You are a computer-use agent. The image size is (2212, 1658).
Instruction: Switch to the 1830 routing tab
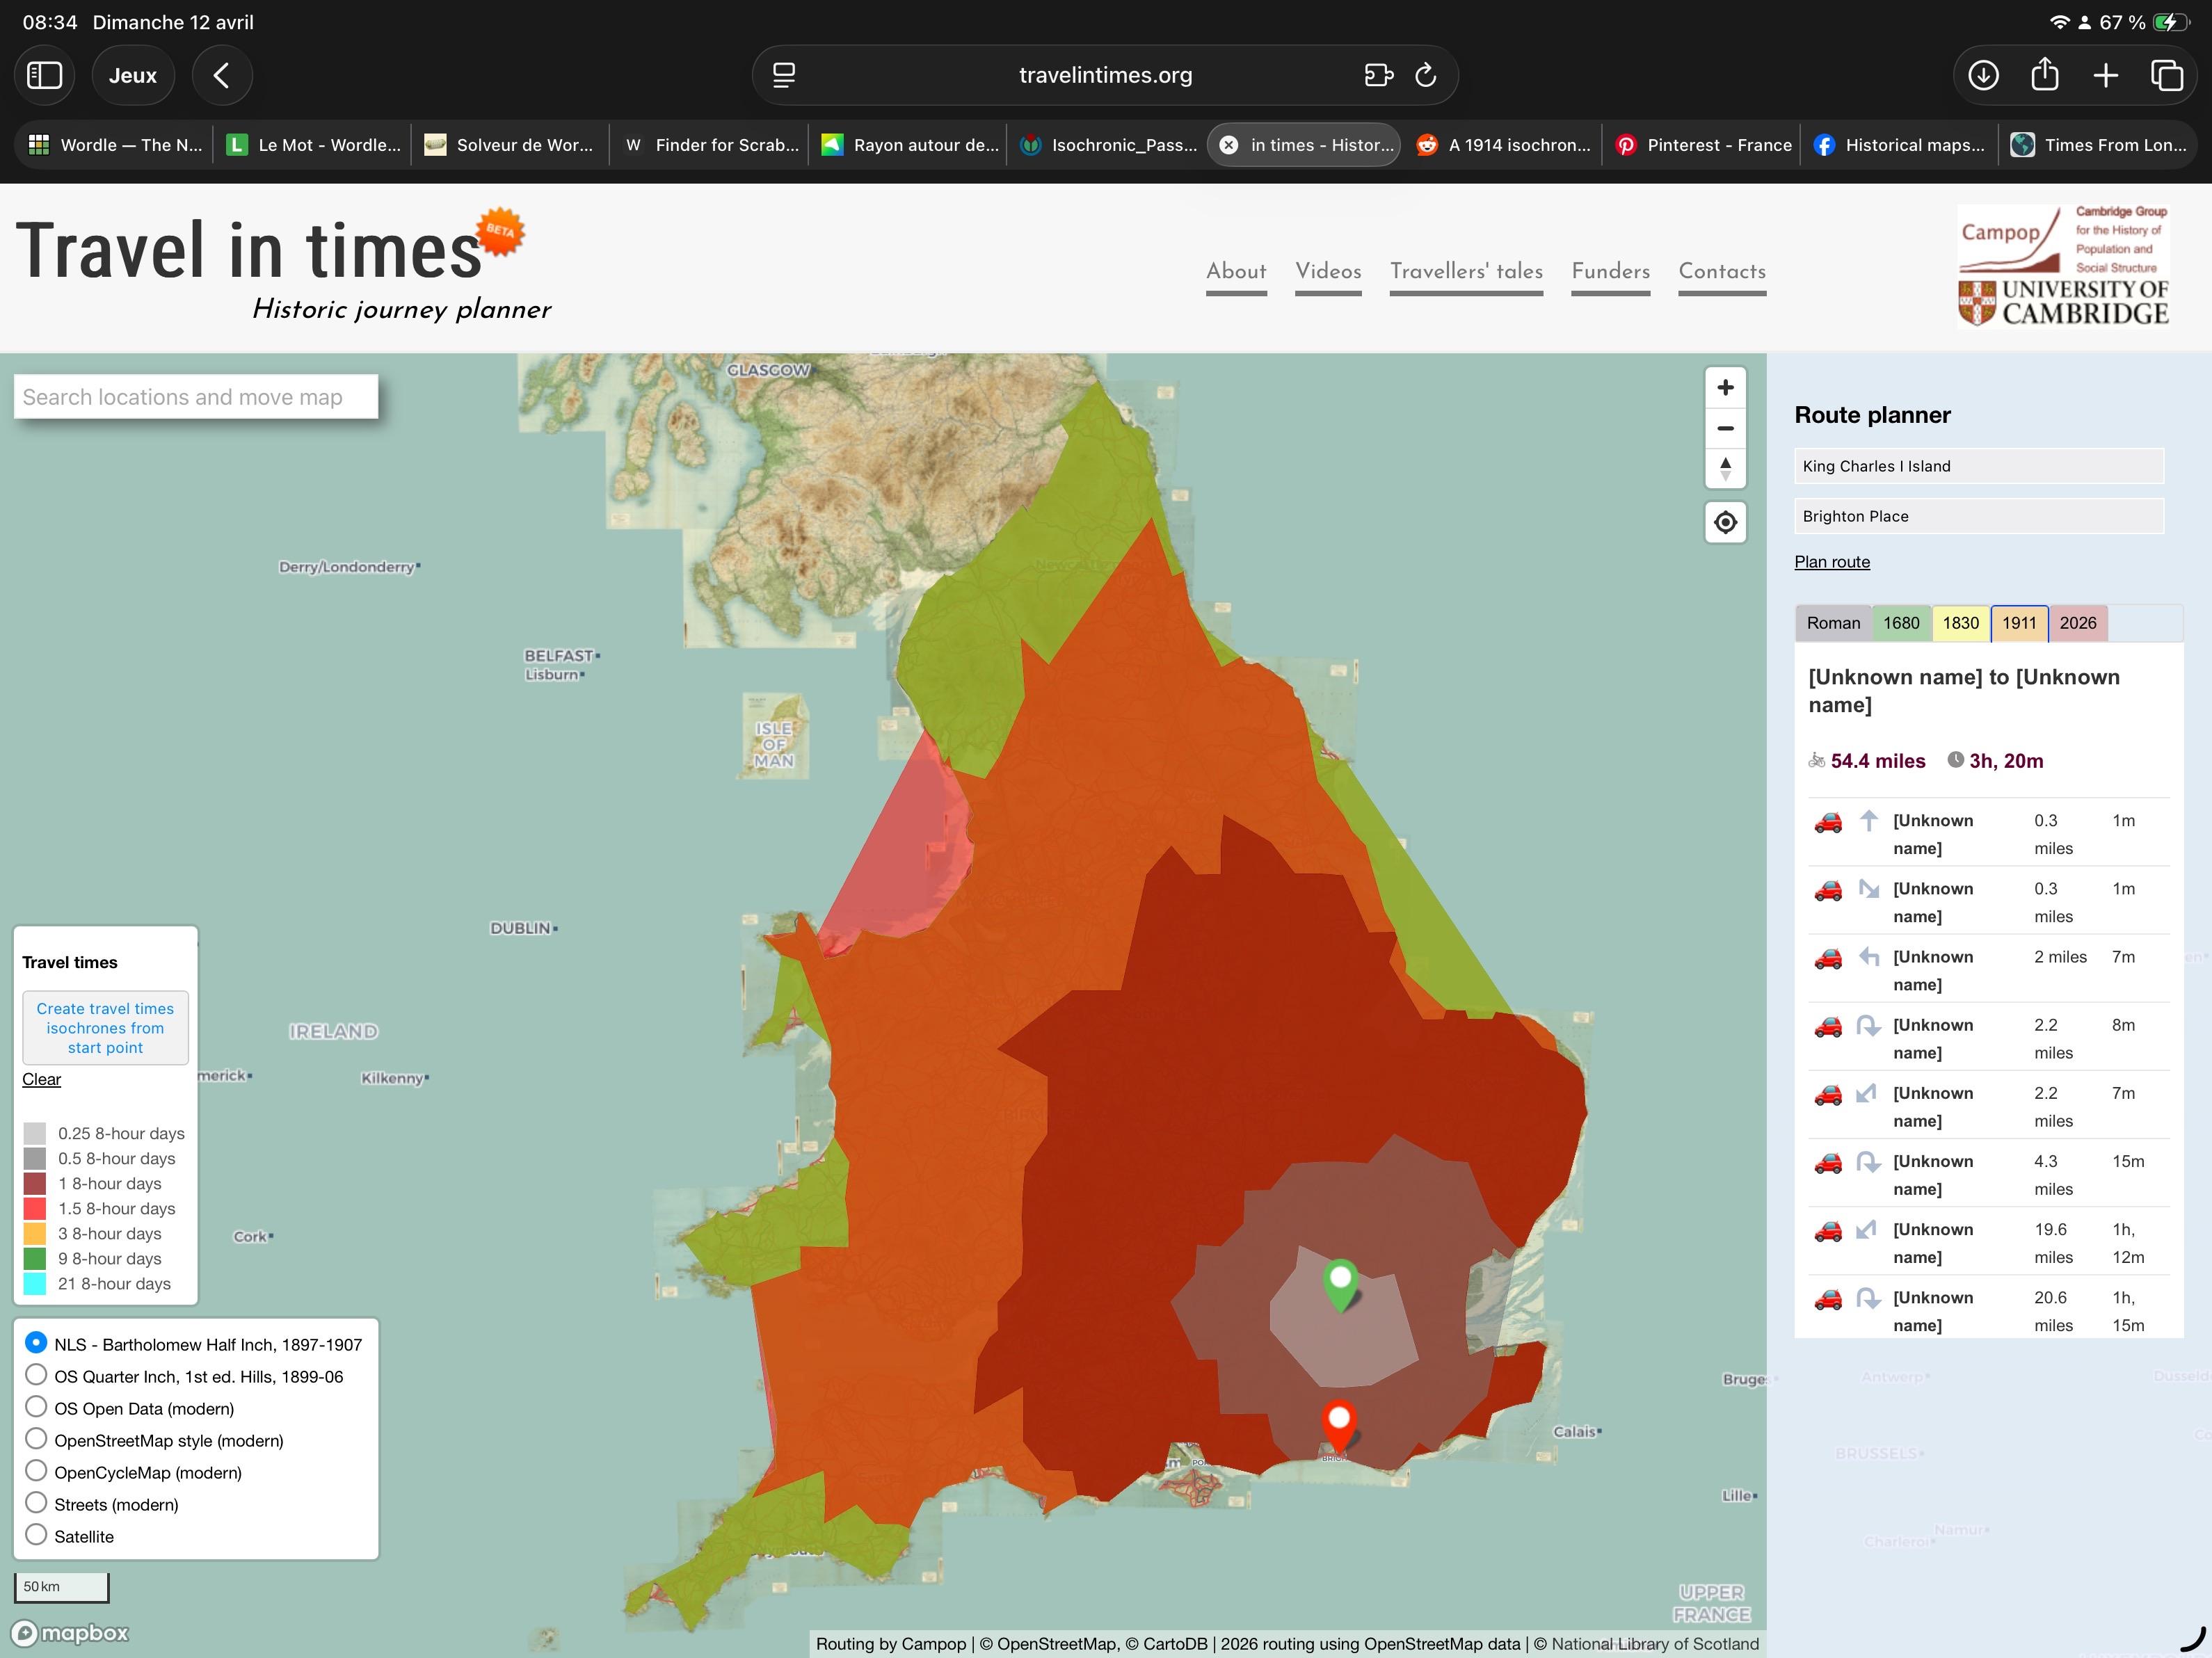1961,622
